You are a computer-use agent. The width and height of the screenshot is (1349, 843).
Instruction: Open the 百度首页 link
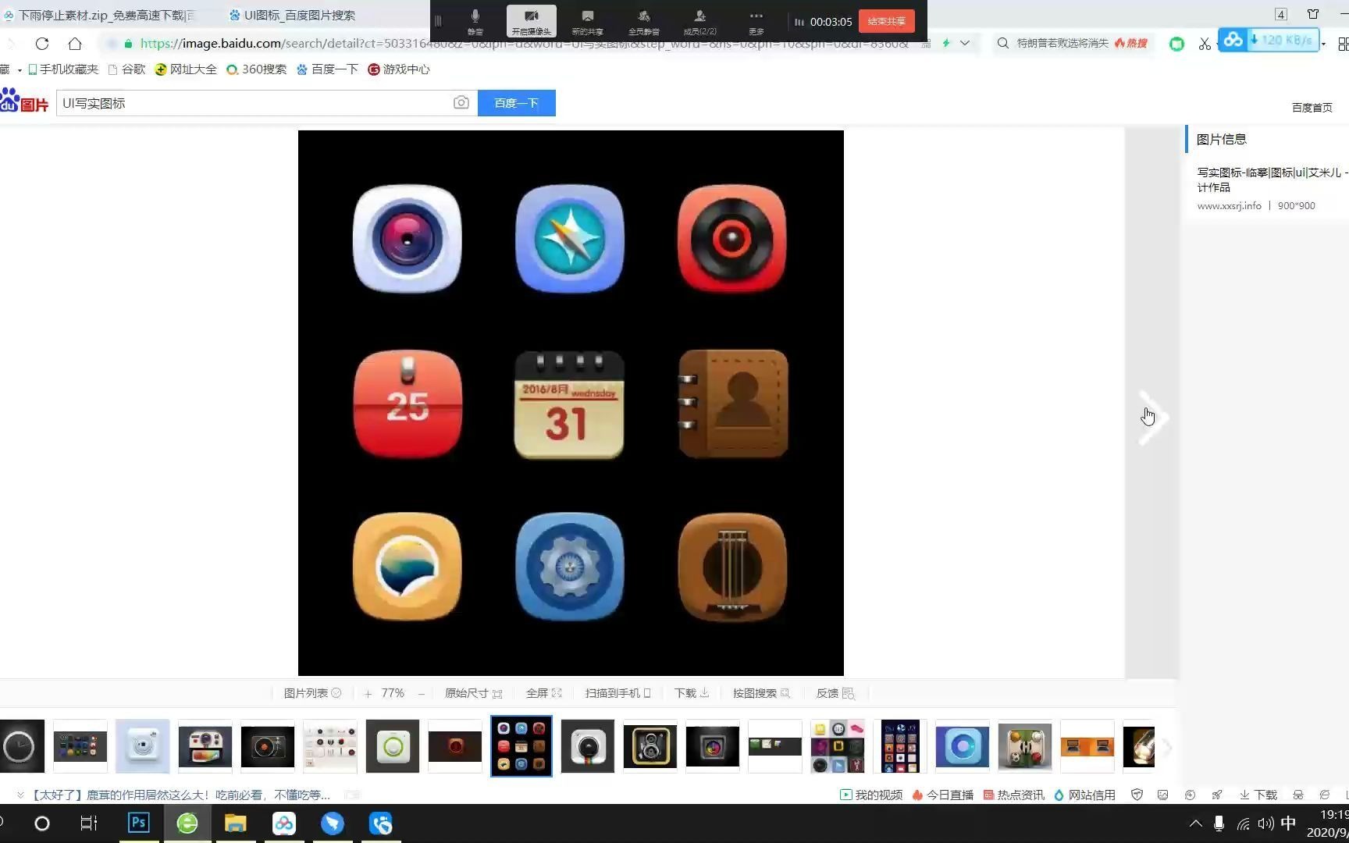point(1312,108)
